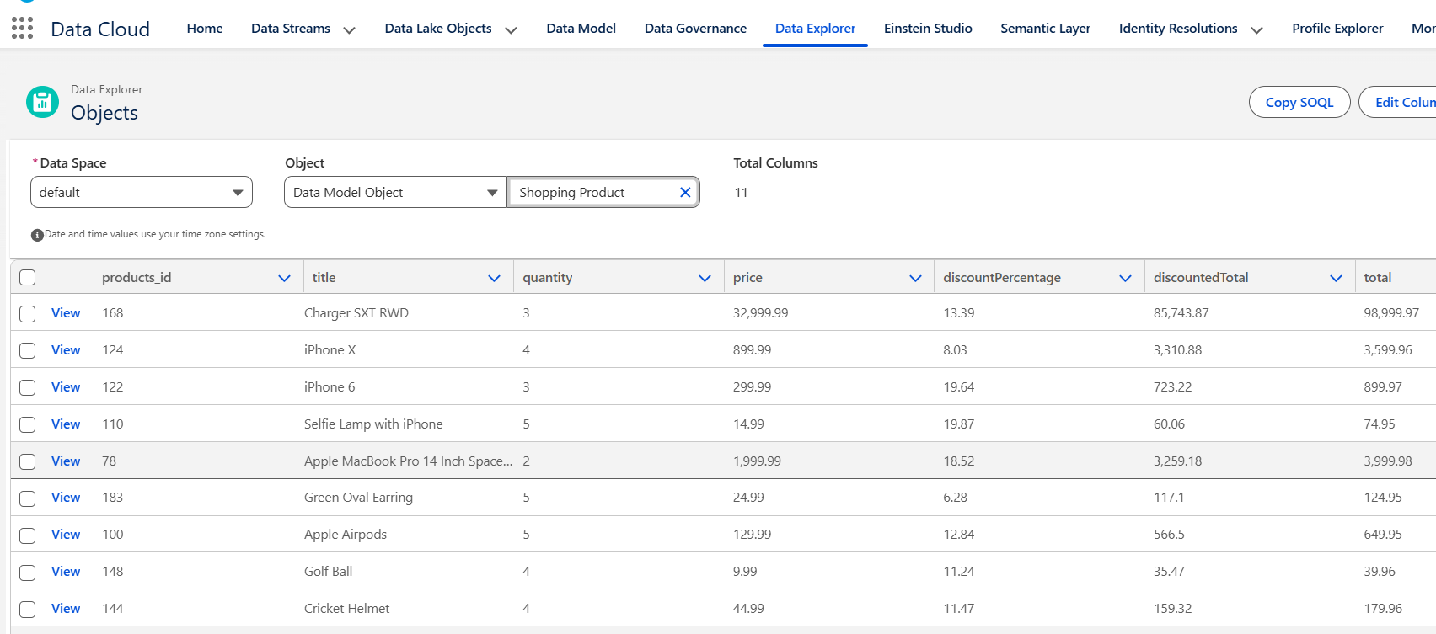1436x634 pixels.
Task: Click the Data Explorer Objects page icon
Action: [x=42, y=103]
